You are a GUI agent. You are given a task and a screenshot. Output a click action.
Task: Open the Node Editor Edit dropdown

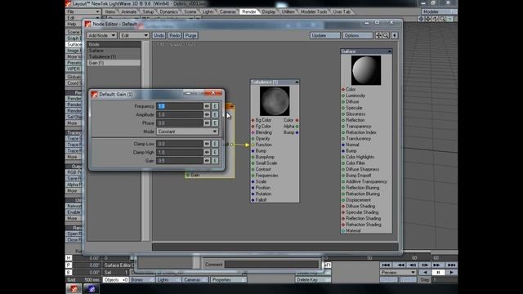(x=134, y=35)
